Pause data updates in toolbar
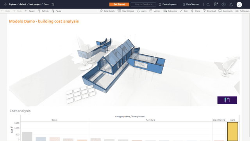250x141 pixels. (x=56, y=11)
